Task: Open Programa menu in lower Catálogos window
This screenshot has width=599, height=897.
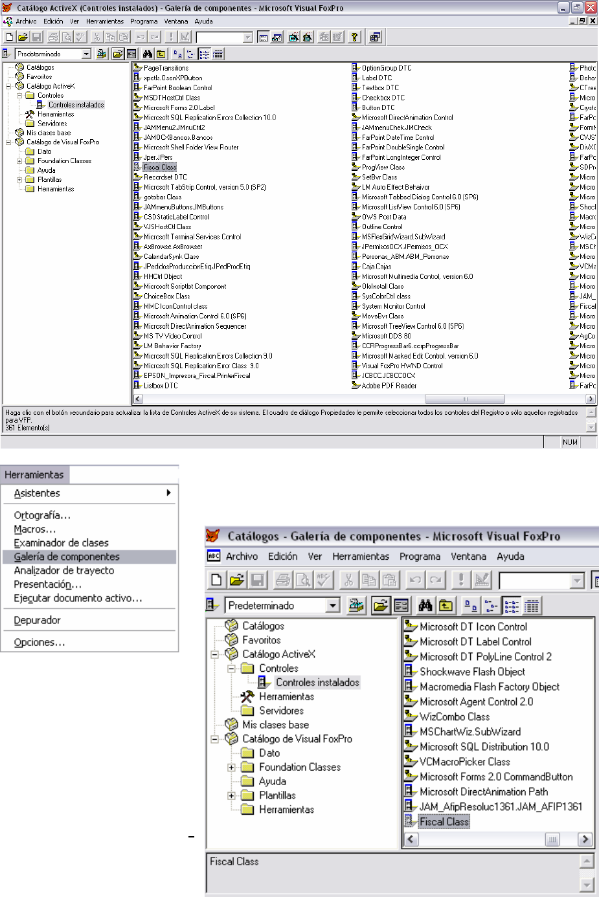Action: point(420,557)
